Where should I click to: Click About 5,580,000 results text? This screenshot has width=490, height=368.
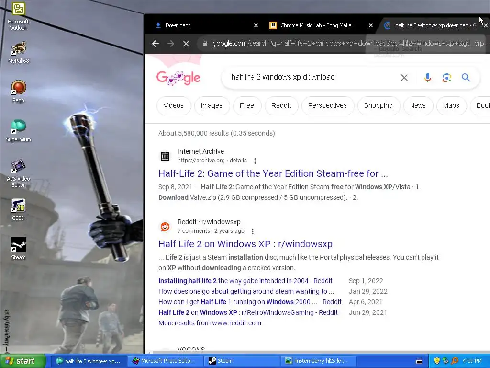pos(217,133)
